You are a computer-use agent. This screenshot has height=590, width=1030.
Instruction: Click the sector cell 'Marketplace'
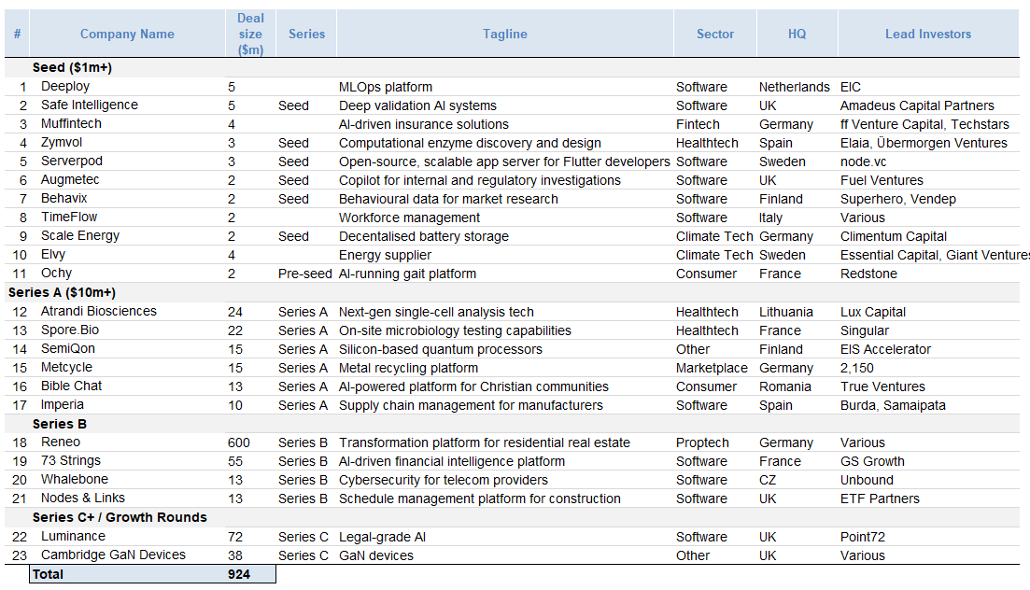click(x=712, y=368)
